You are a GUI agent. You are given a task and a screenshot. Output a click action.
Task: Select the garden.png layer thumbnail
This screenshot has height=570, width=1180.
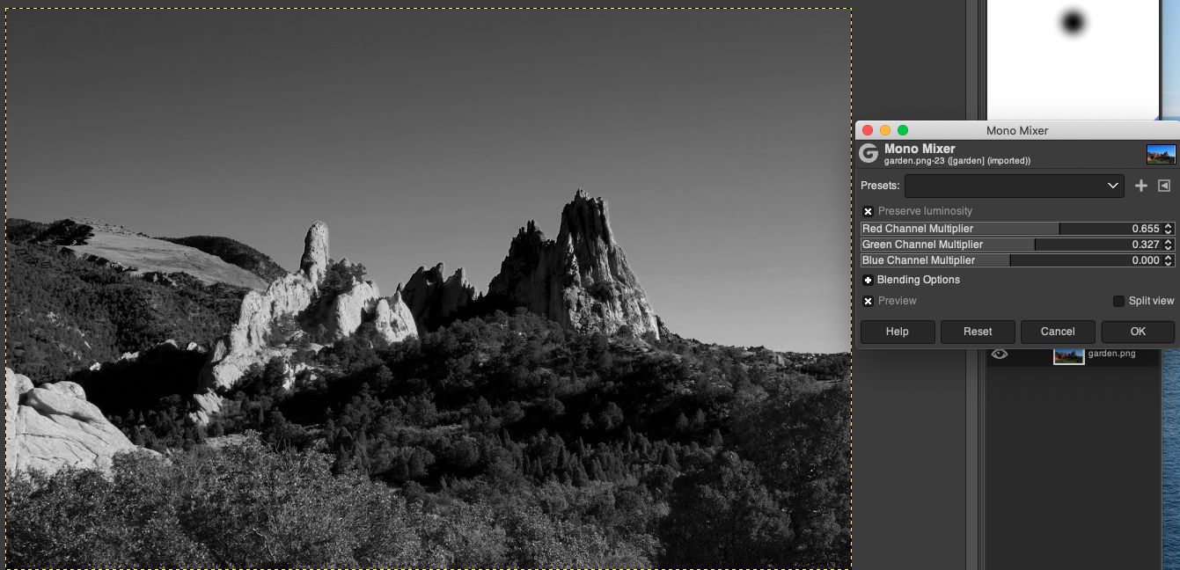pyautogui.click(x=1068, y=354)
